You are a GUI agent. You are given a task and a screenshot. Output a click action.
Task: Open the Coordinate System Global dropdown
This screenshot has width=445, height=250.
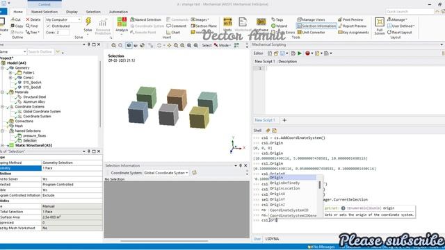[165, 173]
